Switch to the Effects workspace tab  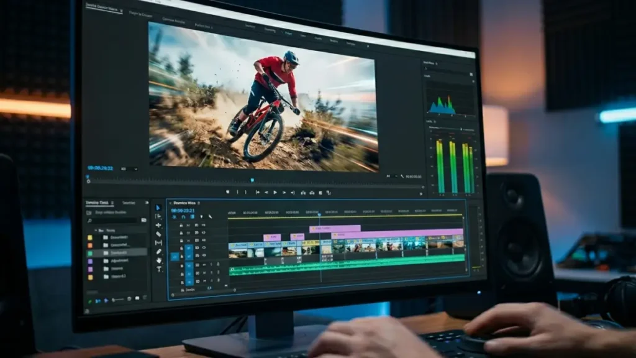pyautogui.click(x=318, y=38)
